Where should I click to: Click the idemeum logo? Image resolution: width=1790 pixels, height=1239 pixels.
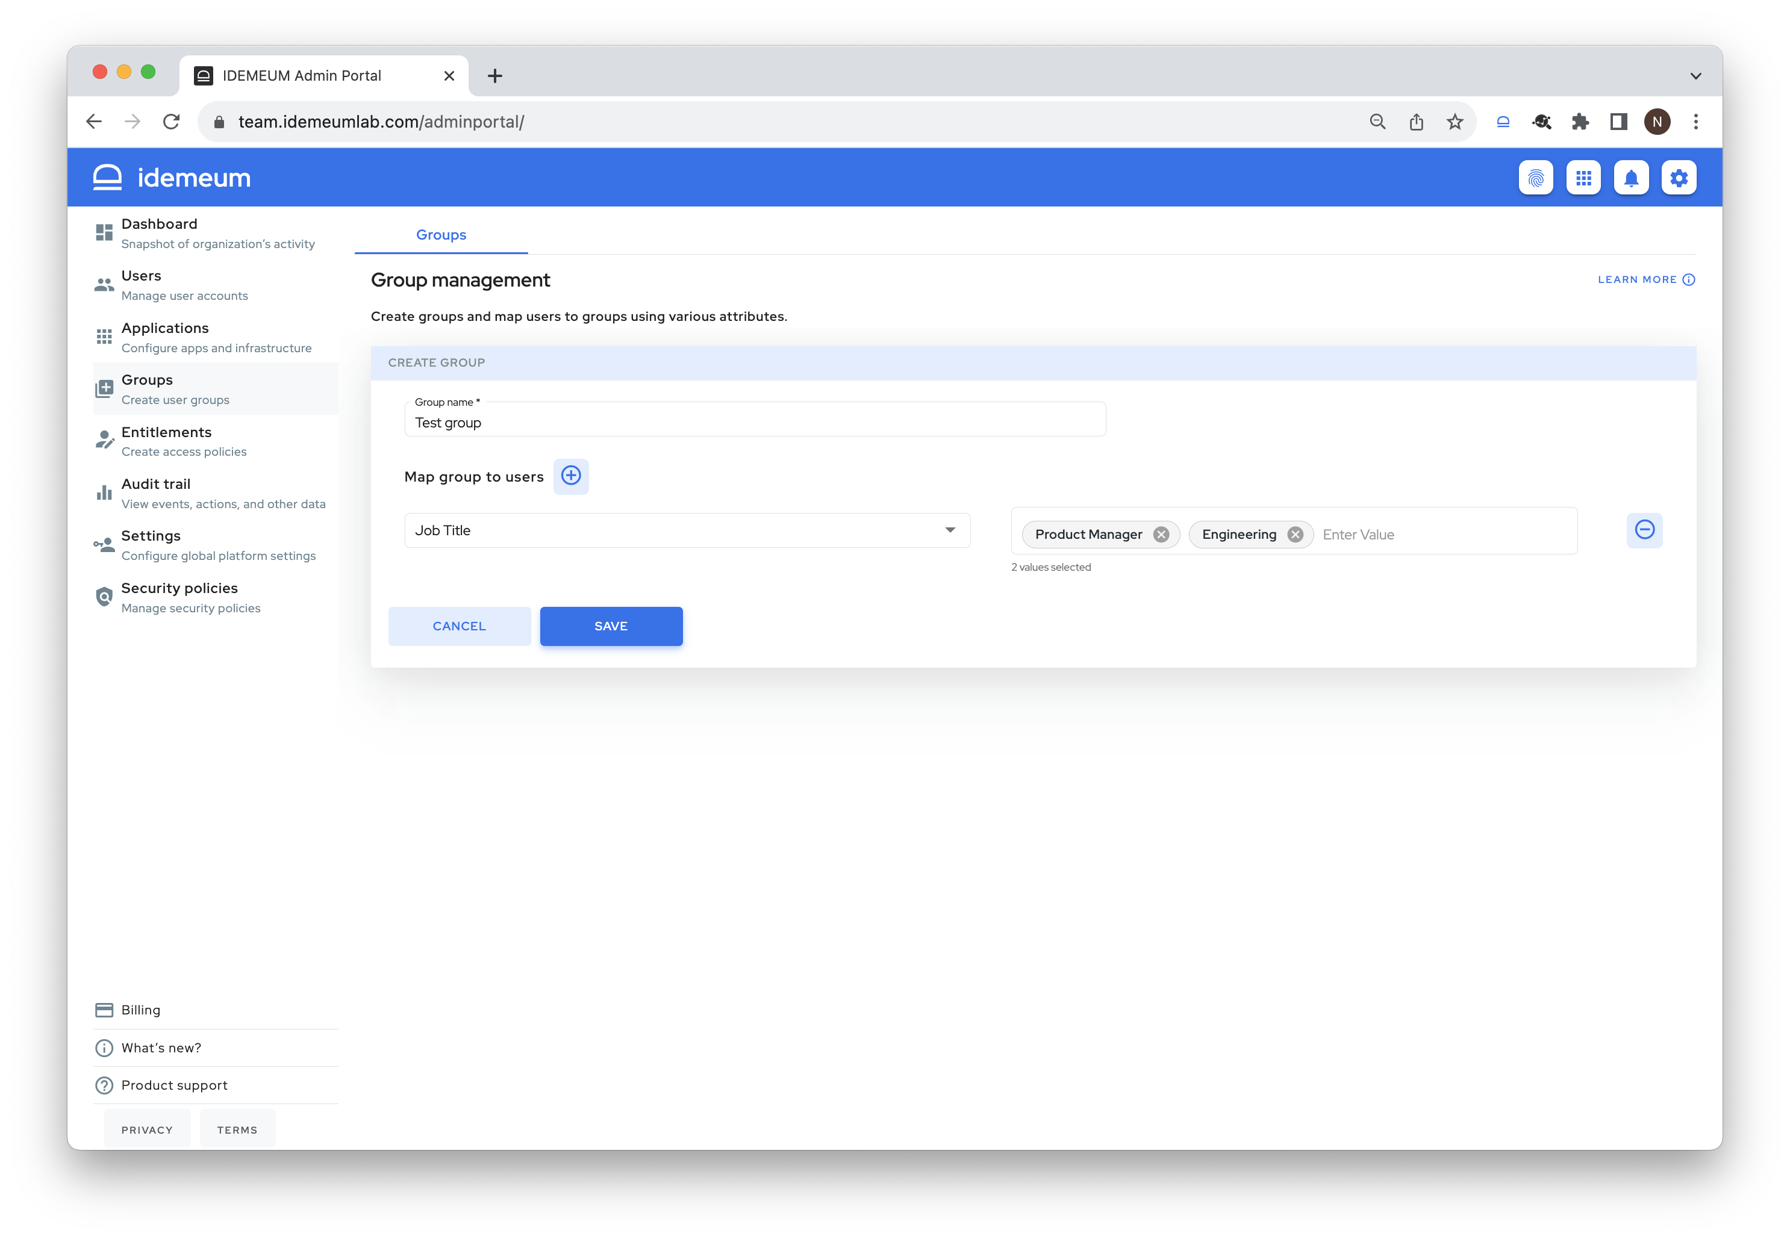point(172,178)
